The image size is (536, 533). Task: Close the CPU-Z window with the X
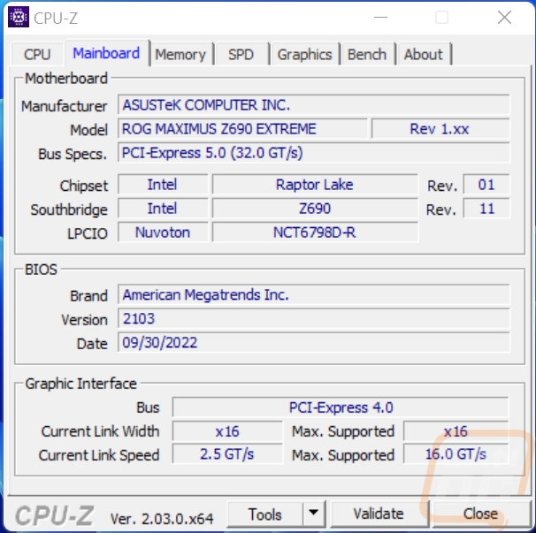(x=504, y=17)
